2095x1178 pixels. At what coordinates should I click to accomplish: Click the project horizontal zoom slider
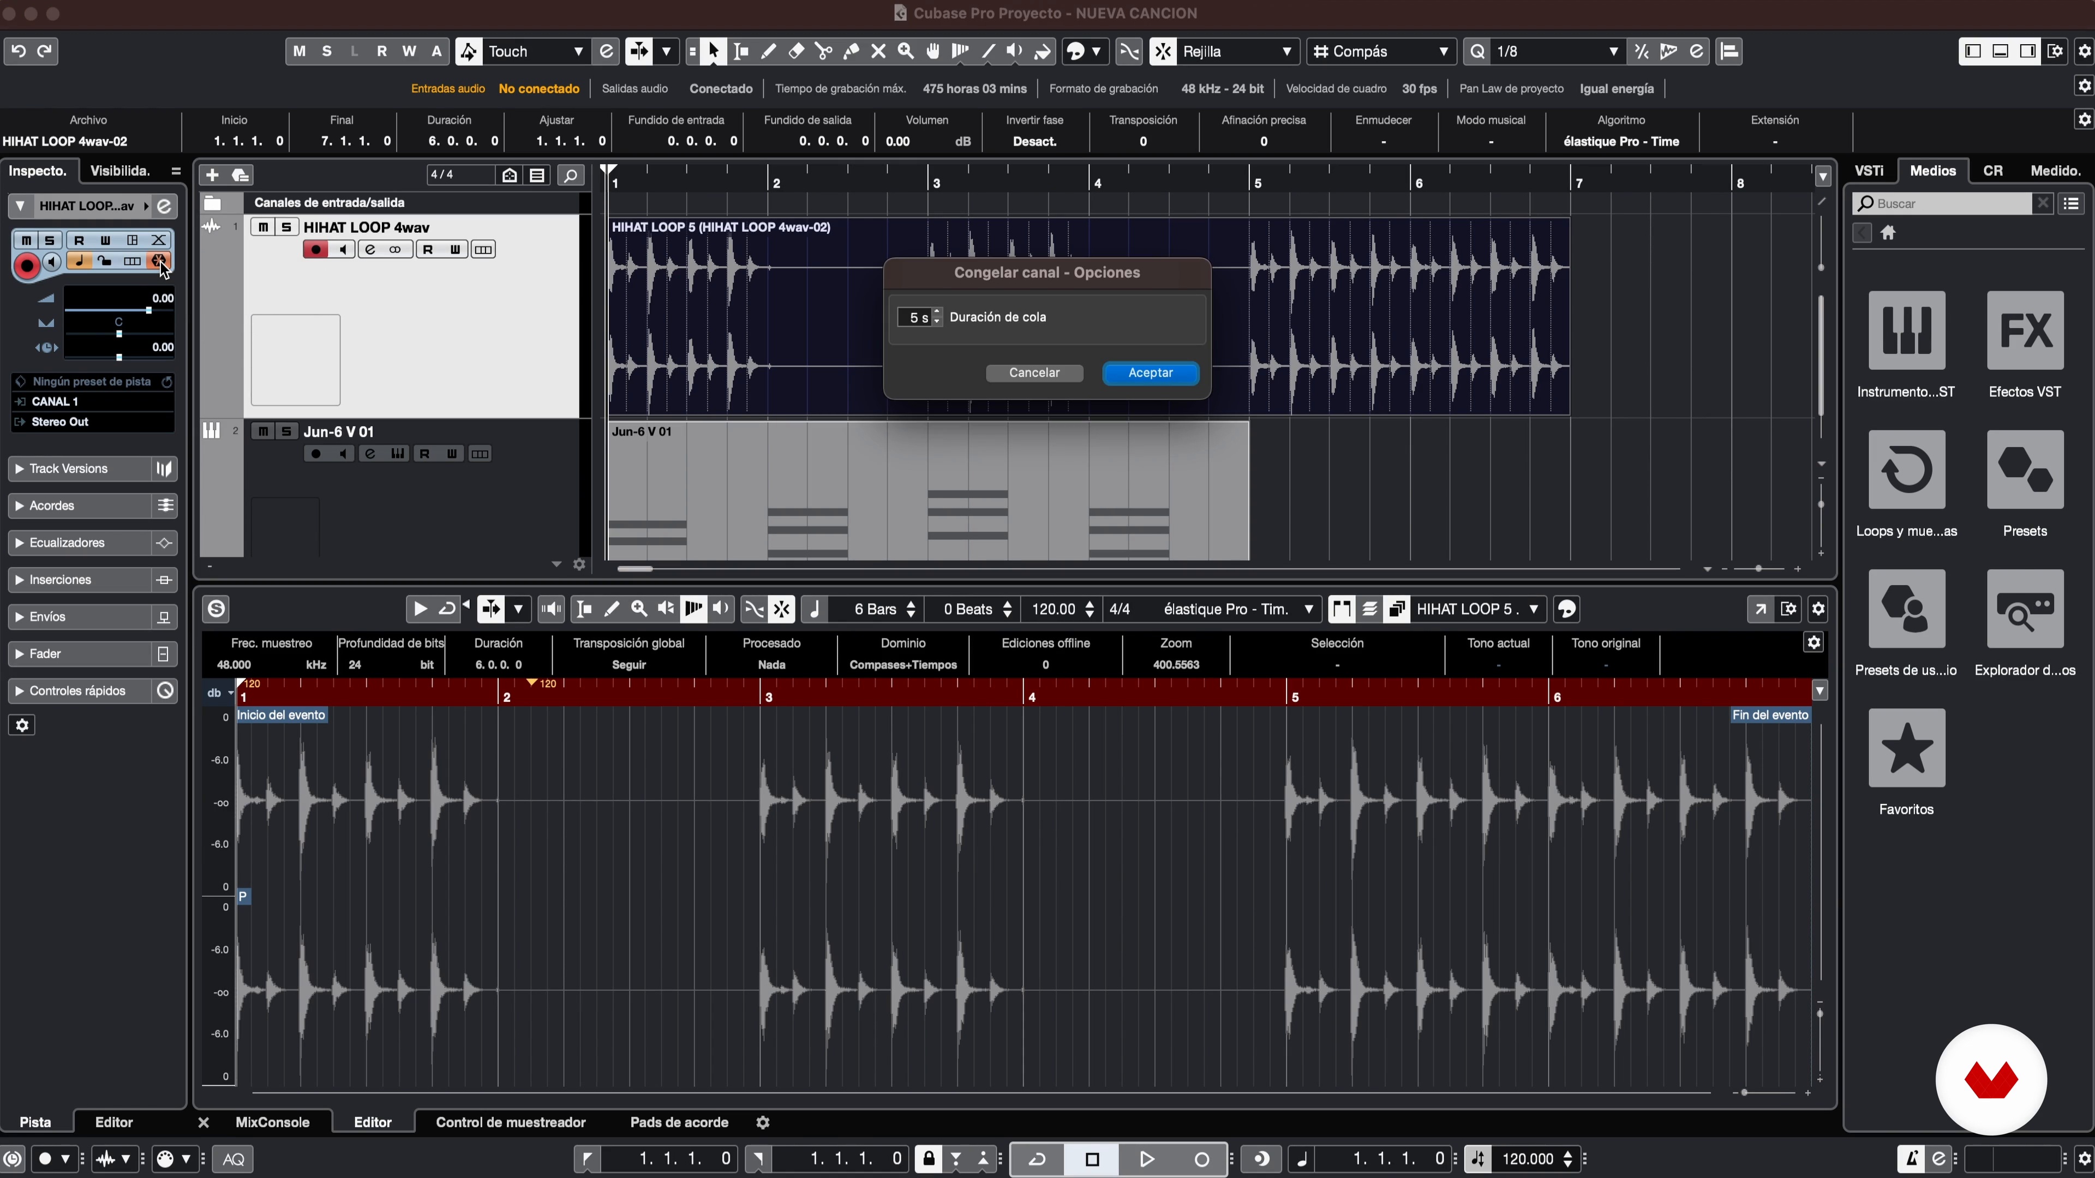[1758, 568]
